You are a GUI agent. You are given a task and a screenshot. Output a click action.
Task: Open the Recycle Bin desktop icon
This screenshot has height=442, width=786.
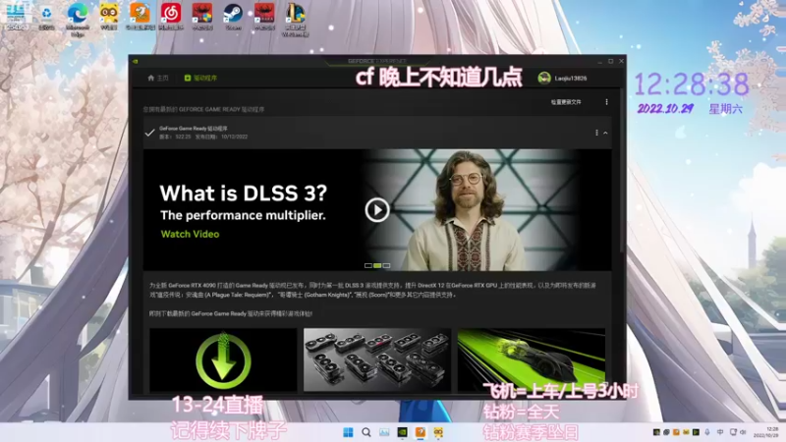[x=46, y=17]
